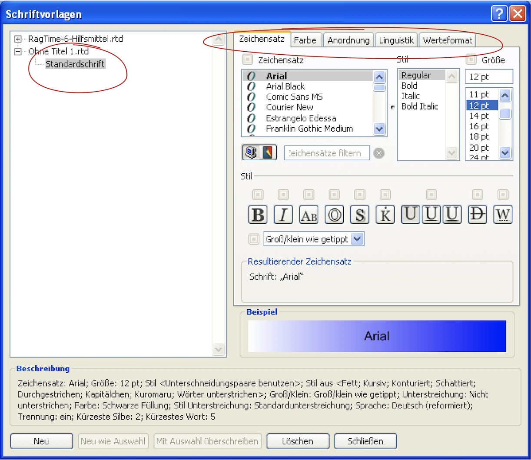Click the Neu button
531x460 pixels.
[41, 441]
